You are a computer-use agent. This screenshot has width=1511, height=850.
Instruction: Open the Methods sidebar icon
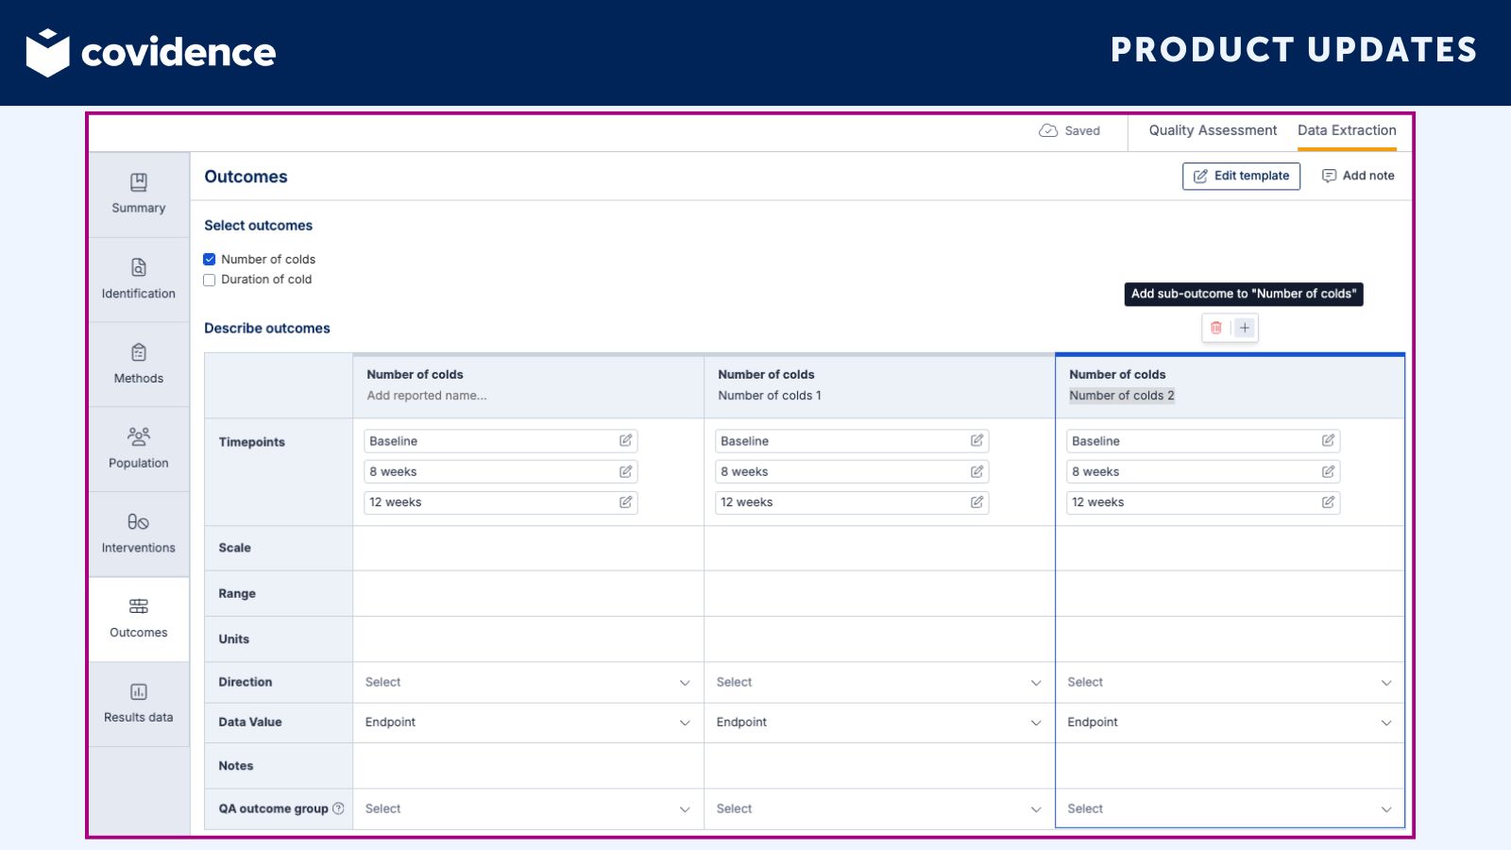pyautogui.click(x=139, y=352)
